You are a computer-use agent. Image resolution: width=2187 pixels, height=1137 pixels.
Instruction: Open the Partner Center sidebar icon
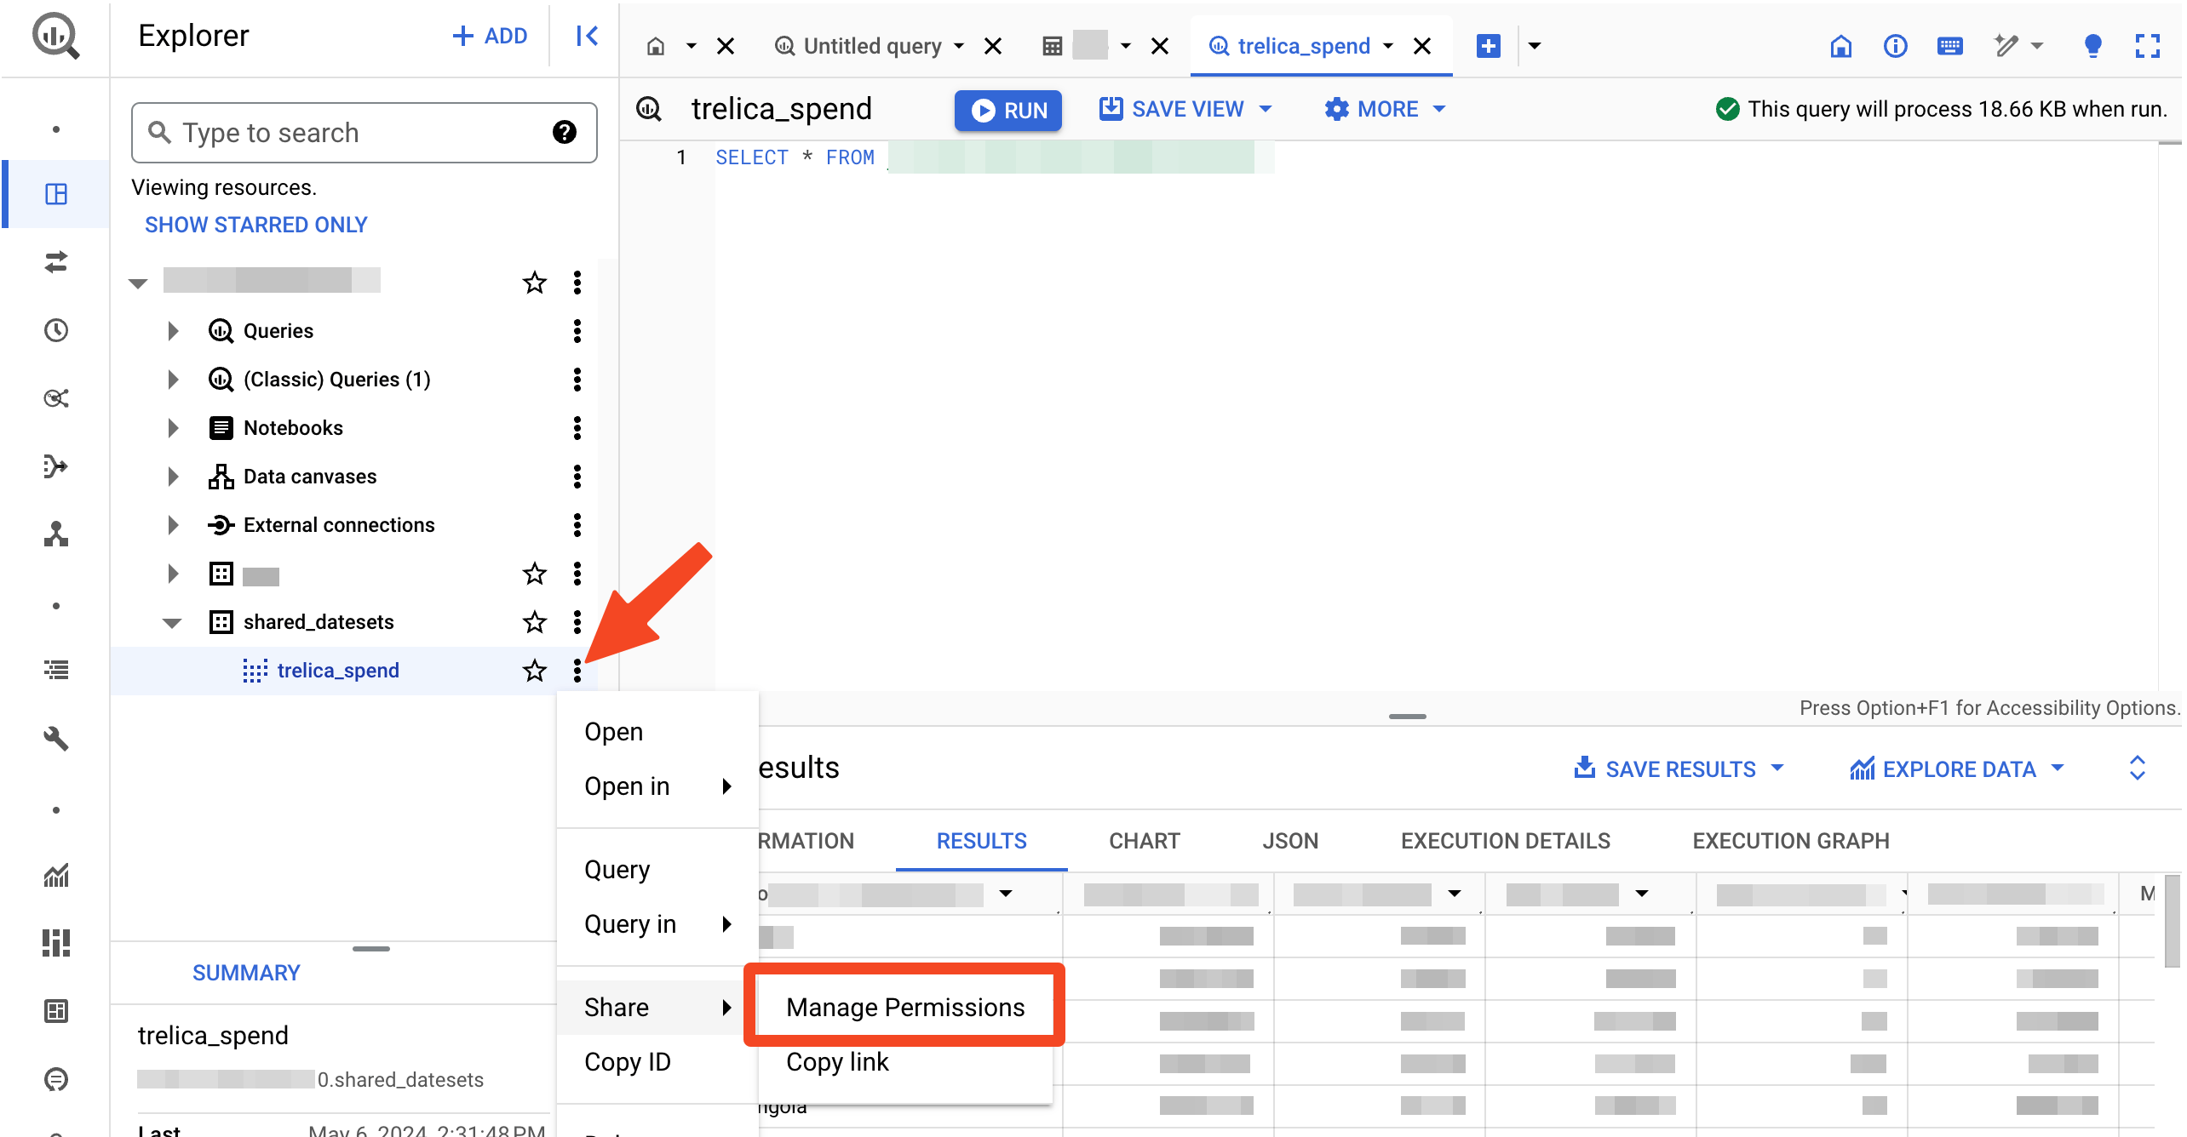[x=56, y=534]
